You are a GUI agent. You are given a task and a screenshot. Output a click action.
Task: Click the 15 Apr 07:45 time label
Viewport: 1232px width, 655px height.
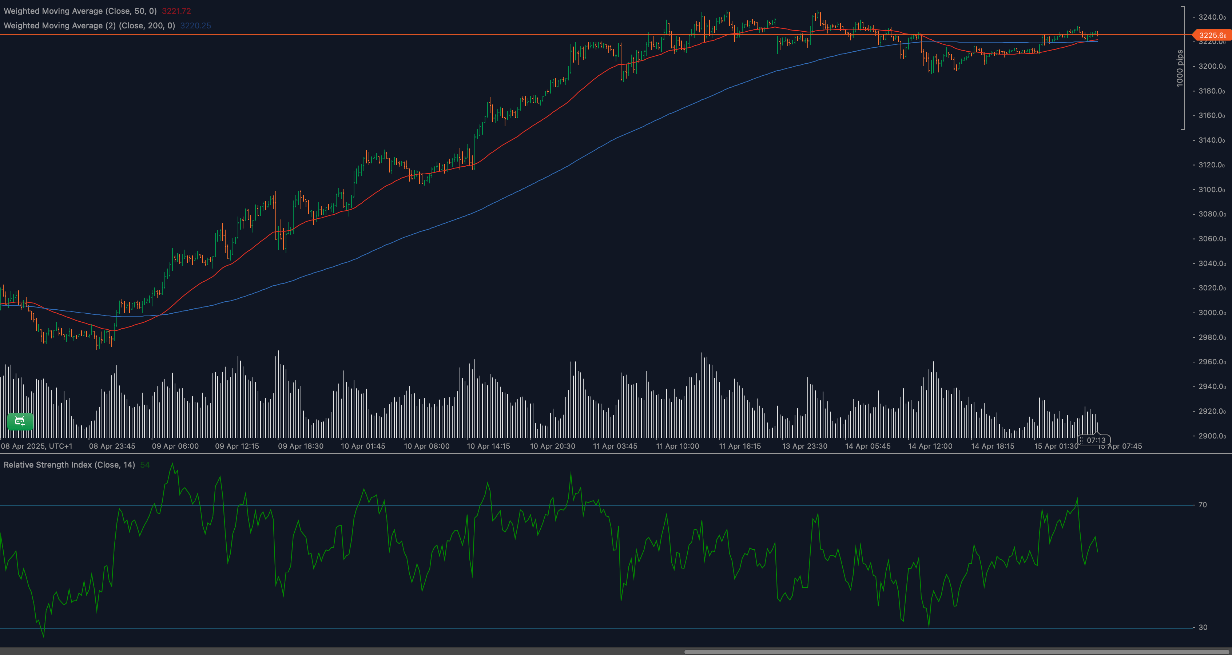pyautogui.click(x=1120, y=446)
